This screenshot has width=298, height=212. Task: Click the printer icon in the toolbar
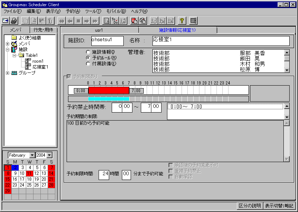coord(14,21)
